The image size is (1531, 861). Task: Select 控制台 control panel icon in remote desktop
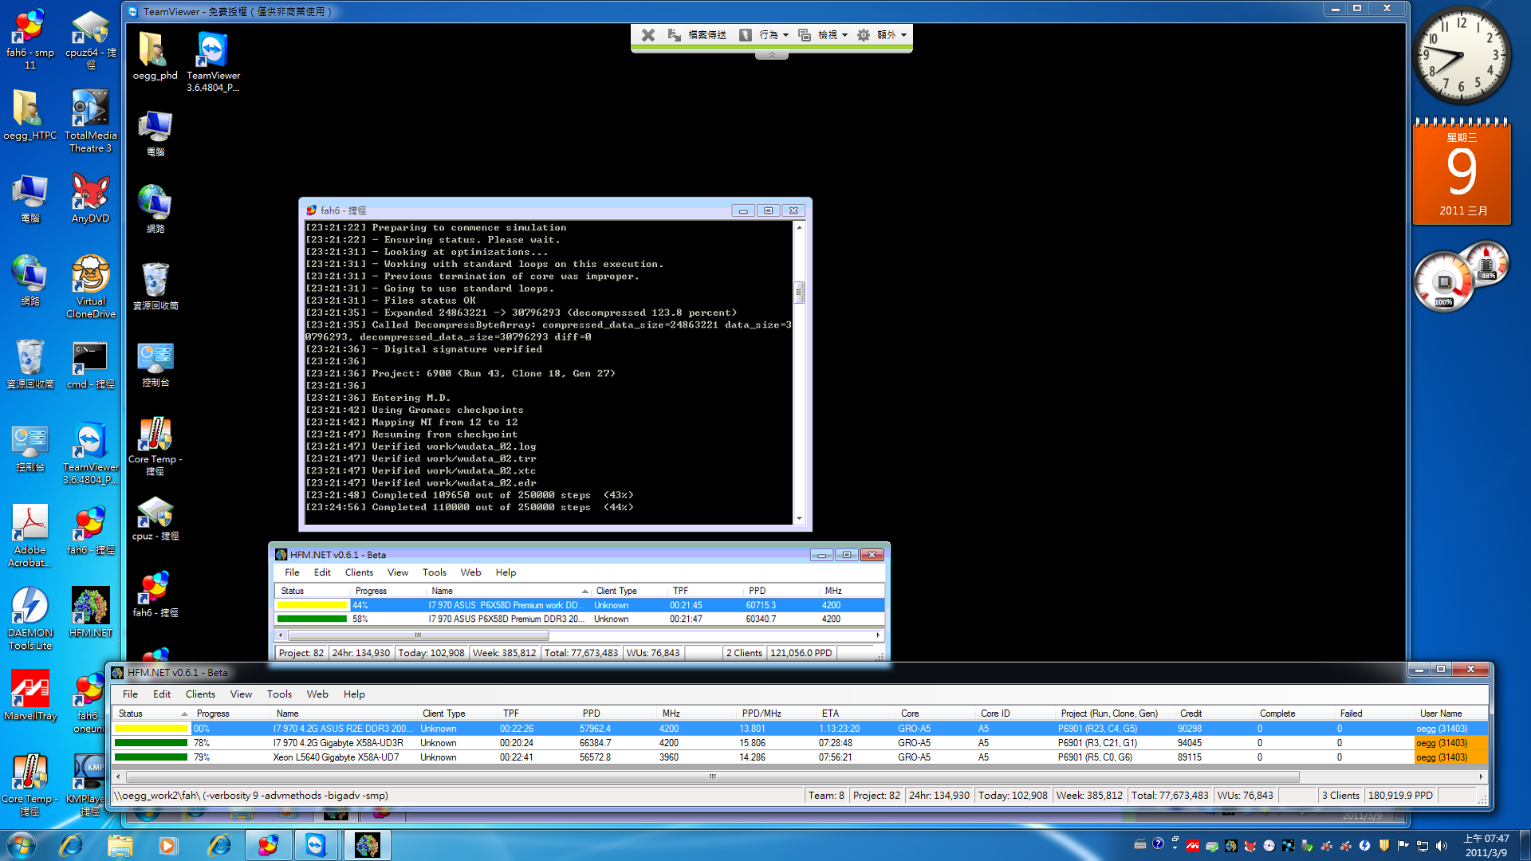click(155, 365)
